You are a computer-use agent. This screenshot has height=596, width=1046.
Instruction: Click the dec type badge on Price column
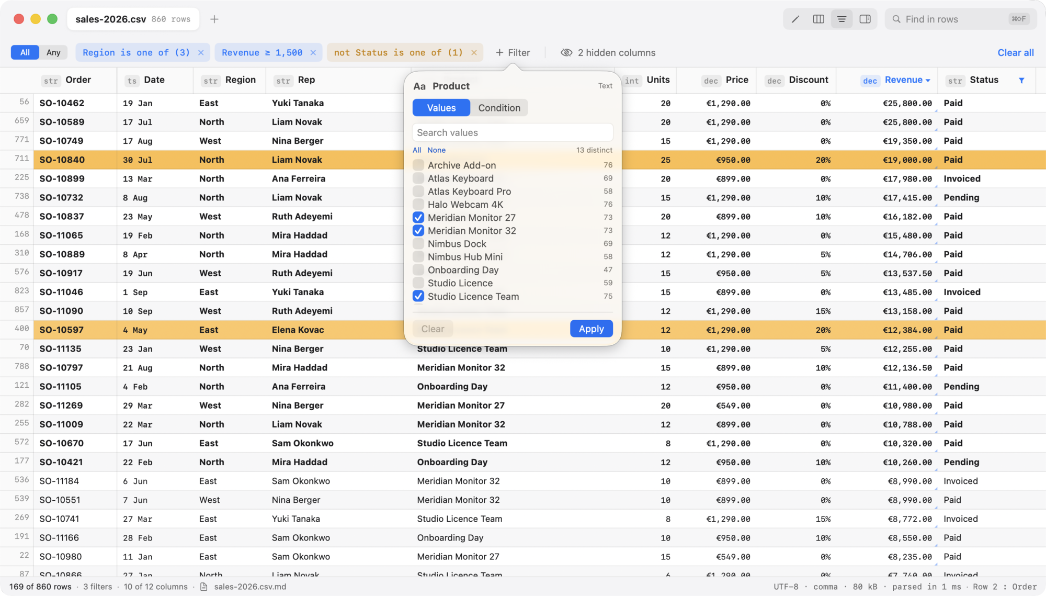(711, 81)
